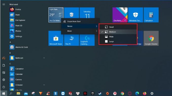This screenshot has width=172, height=96.
Task: Select Resize in the context menu
Action: click(80, 26)
